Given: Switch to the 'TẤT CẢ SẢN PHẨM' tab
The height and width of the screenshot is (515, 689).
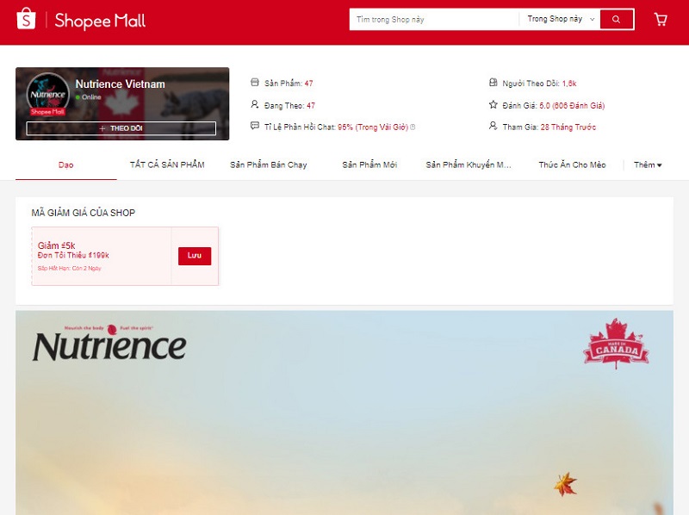Looking at the screenshot, I should (x=167, y=164).
